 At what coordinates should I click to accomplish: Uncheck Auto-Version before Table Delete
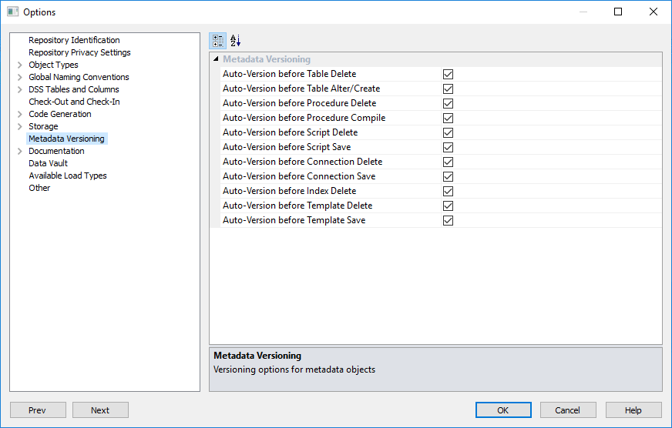[448, 74]
